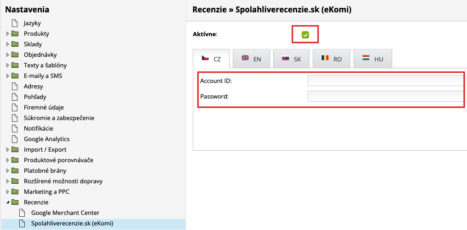Click the Rozšírené možnosti dopravy folder icon
Viewport: 467px width, 230px height.
(x=15, y=181)
